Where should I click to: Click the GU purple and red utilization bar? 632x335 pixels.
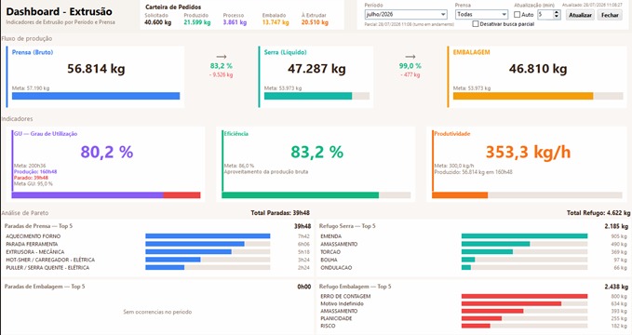[106, 195]
